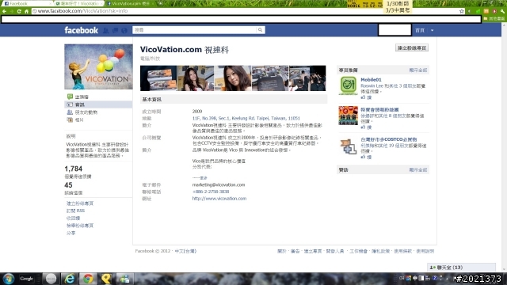Open the Wall item in page sidebar
Viewport: 507px width, 285px height.
pyautogui.click(x=82, y=97)
